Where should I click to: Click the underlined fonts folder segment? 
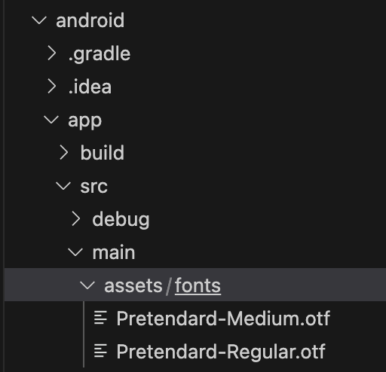pos(198,285)
